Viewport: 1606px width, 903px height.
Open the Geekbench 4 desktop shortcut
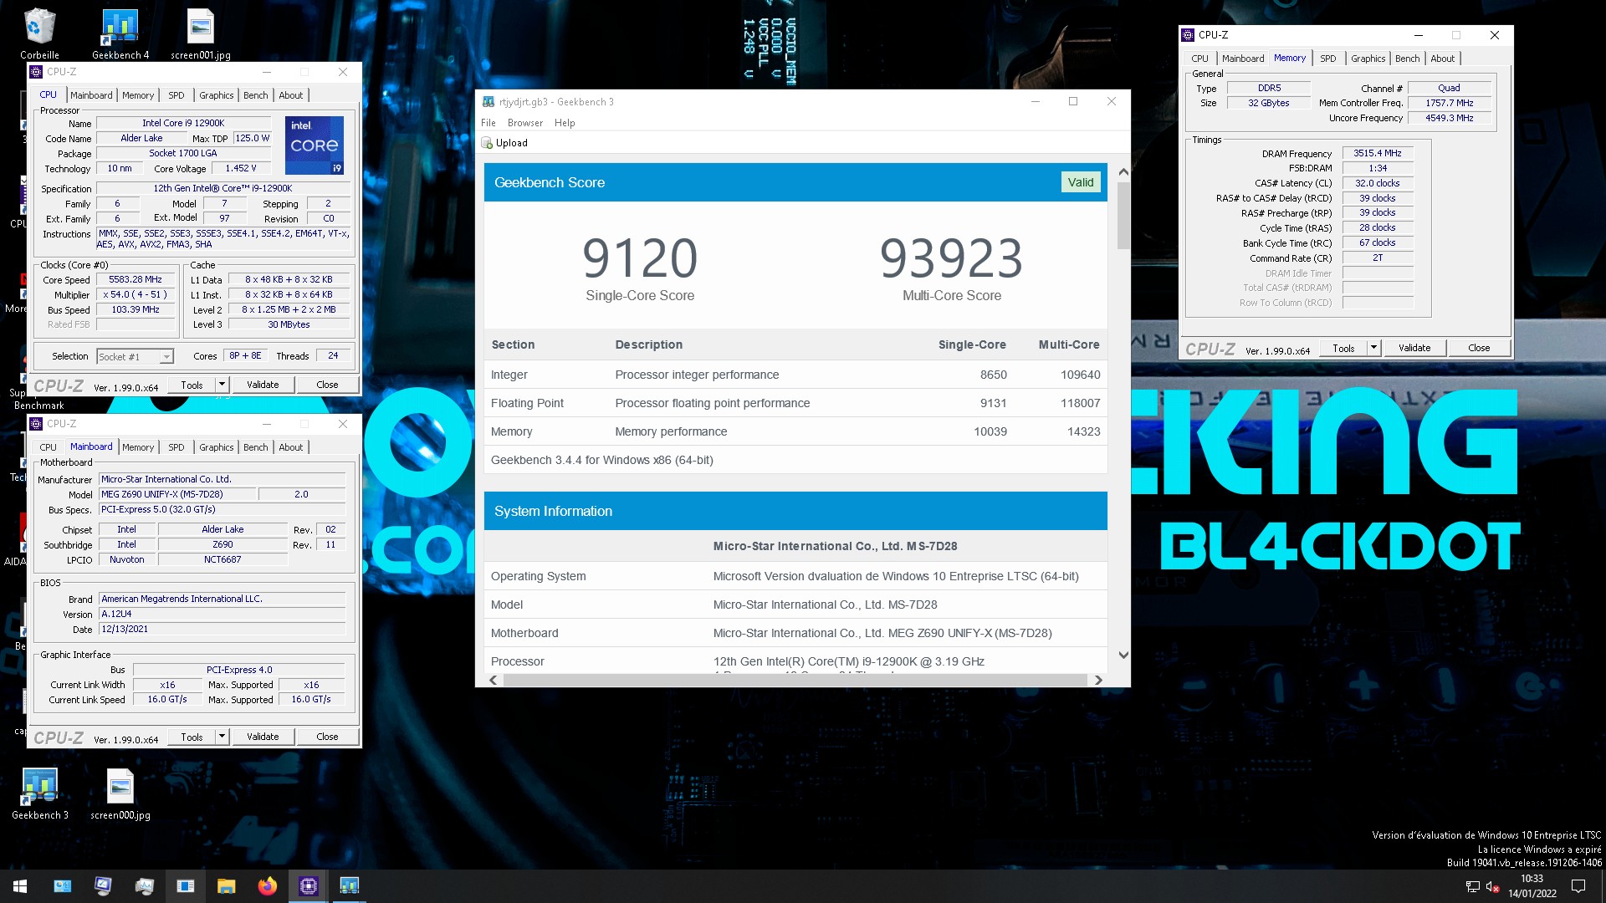120,33
